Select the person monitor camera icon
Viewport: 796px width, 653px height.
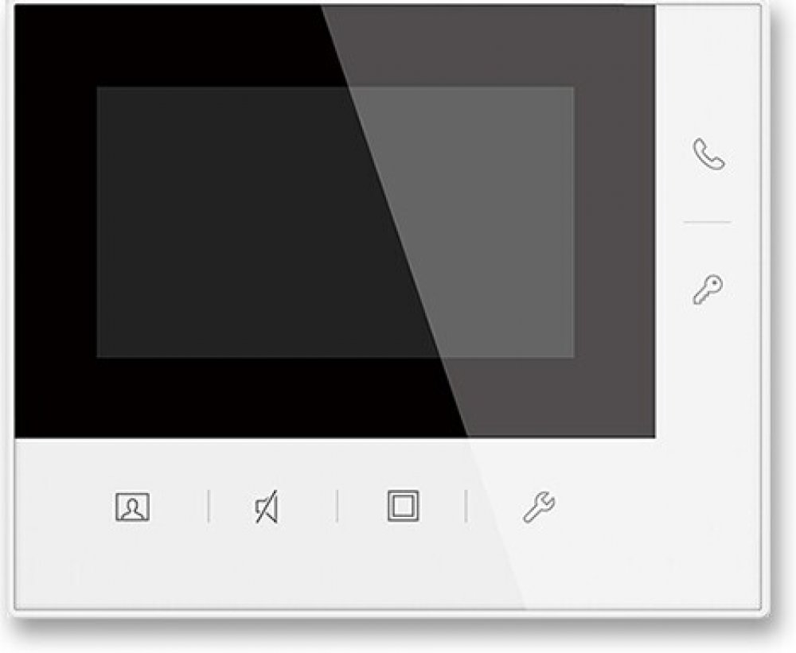[x=132, y=507]
